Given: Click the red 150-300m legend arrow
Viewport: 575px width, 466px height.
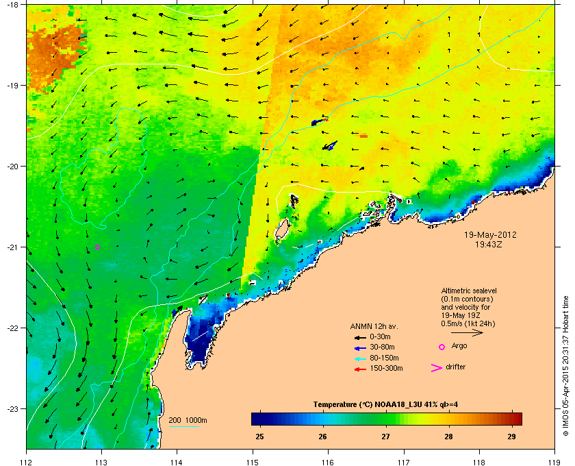Looking at the screenshot, I should (360, 369).
